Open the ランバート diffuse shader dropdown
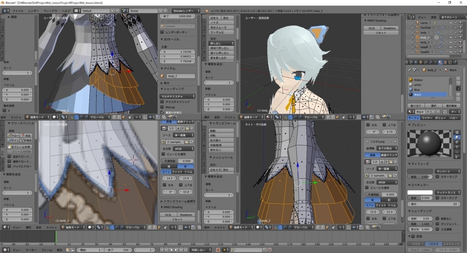 click(448, 171)
